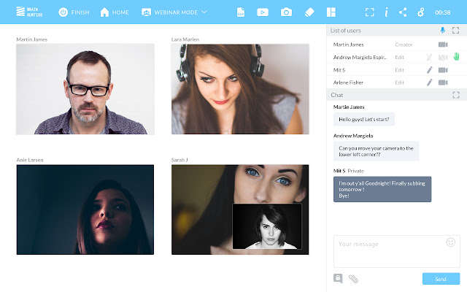Toggle Martin James's camera icon
This screenshot has height=292, width=467.
coord(442,45)
